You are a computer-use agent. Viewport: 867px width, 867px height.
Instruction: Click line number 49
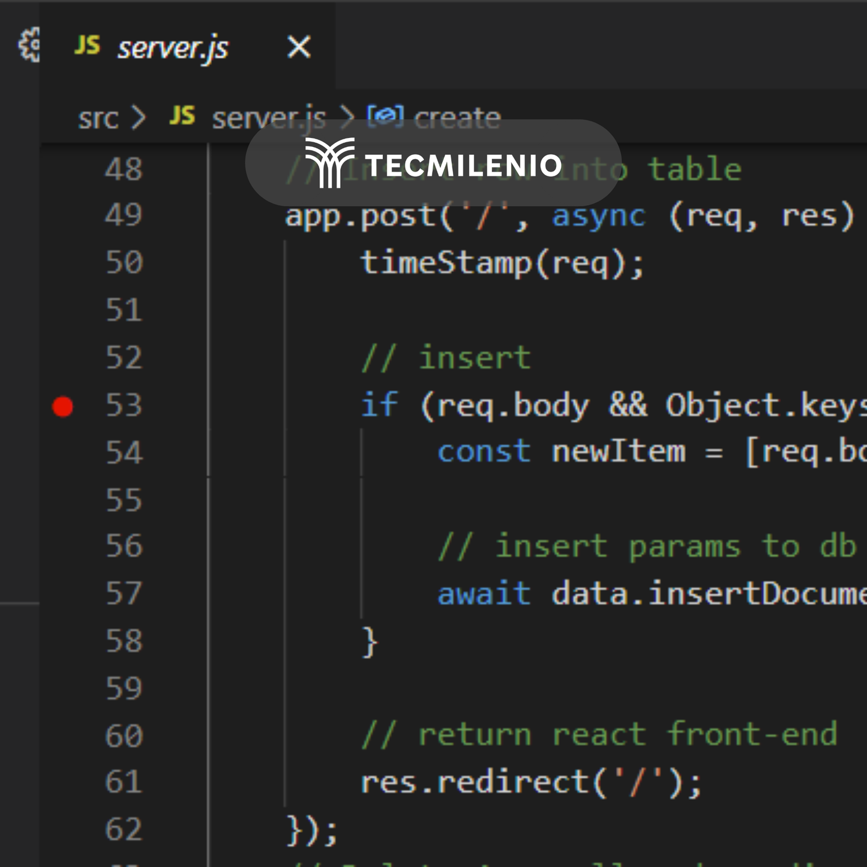(x=124, y=215)
